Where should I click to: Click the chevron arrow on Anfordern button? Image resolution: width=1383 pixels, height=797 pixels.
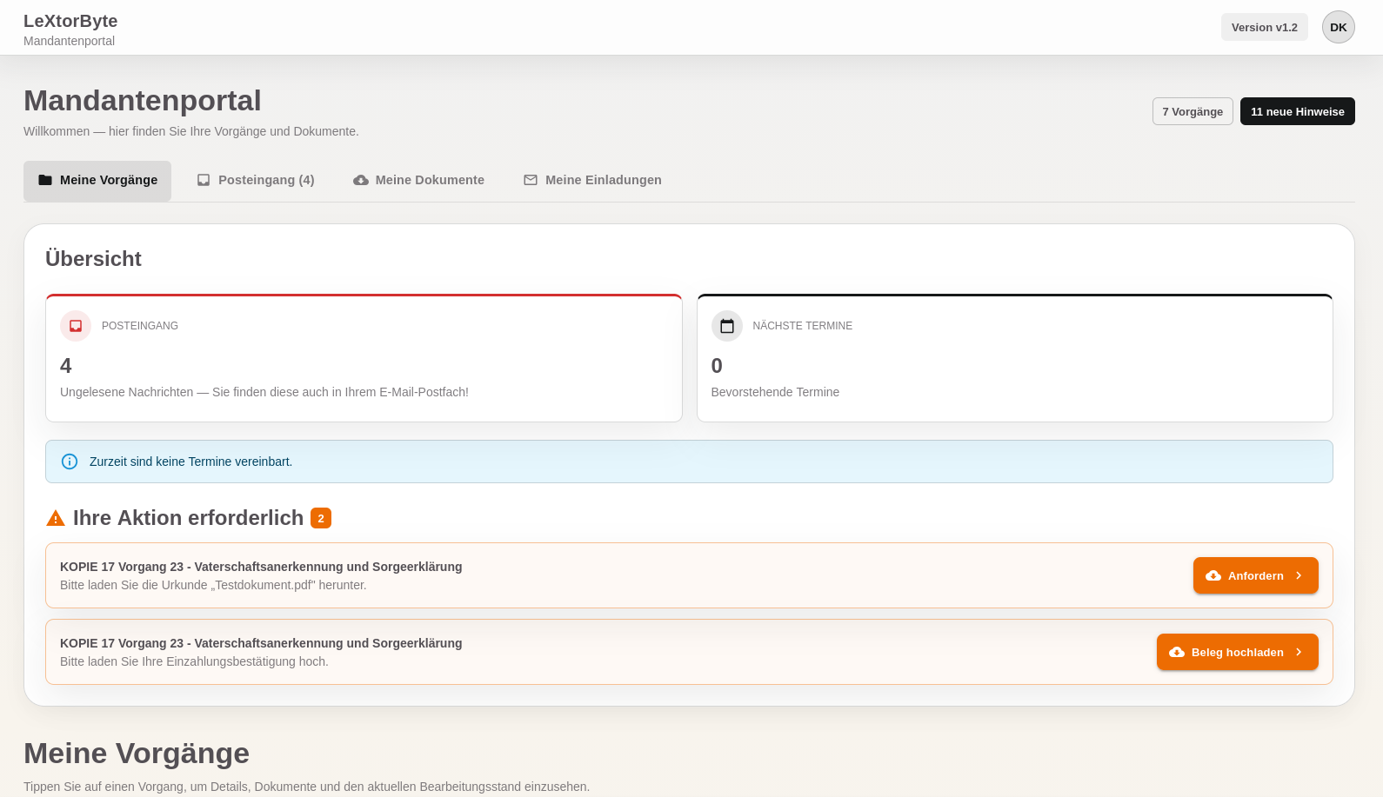click(1299, 575)
